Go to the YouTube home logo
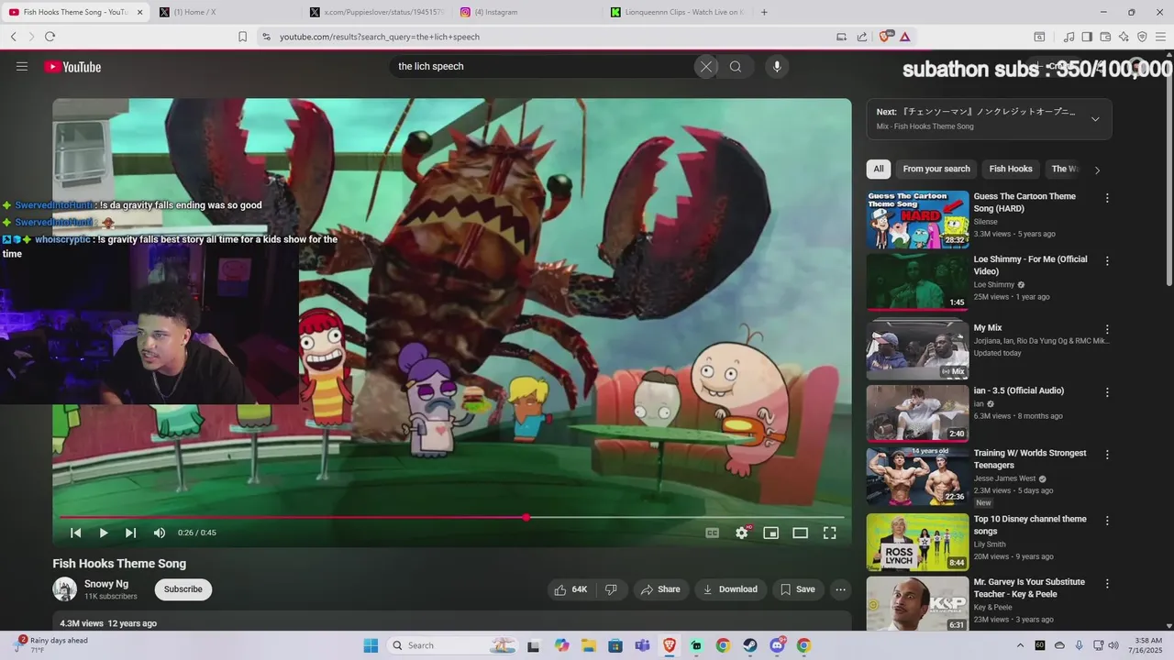The width and height of the screenshot is (1174, 660). (72, 67)
